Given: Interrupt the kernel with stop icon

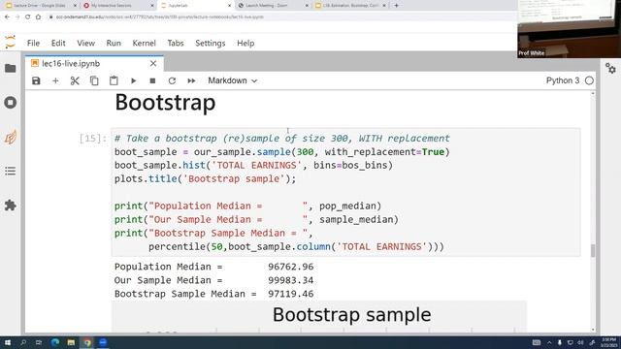Looking at the screenshot, I should click(x=152, y=80).
